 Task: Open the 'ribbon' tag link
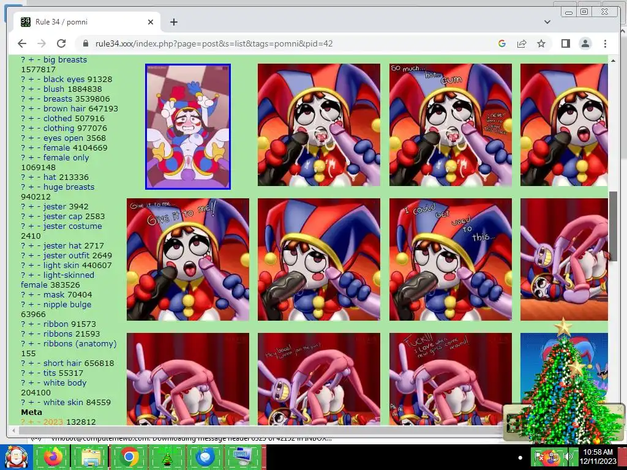[55, 324]
